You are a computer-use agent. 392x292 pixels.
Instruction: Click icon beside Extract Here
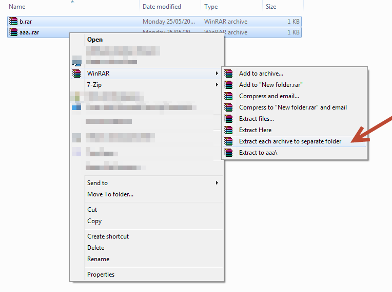click(228, 130)
